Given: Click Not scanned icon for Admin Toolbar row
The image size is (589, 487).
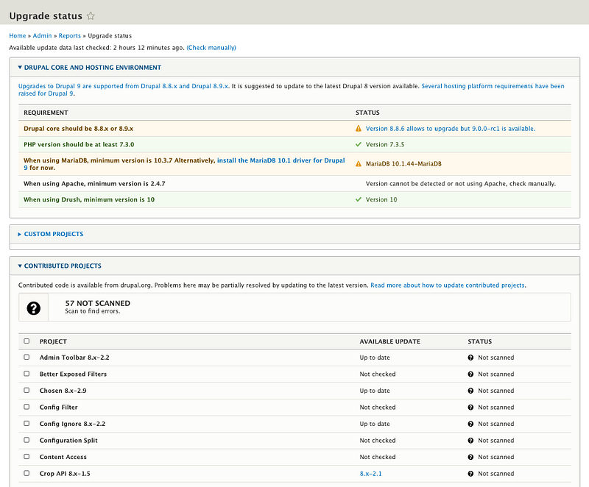Looking at the screenshot, I should click(x=470, y=358).
